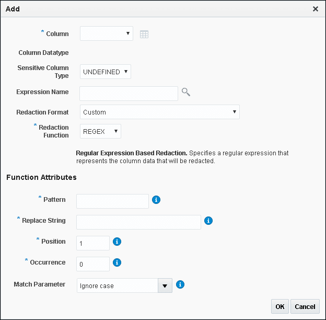Open the Column dropdown
This screenshot has height=320, width=326.
107,34
